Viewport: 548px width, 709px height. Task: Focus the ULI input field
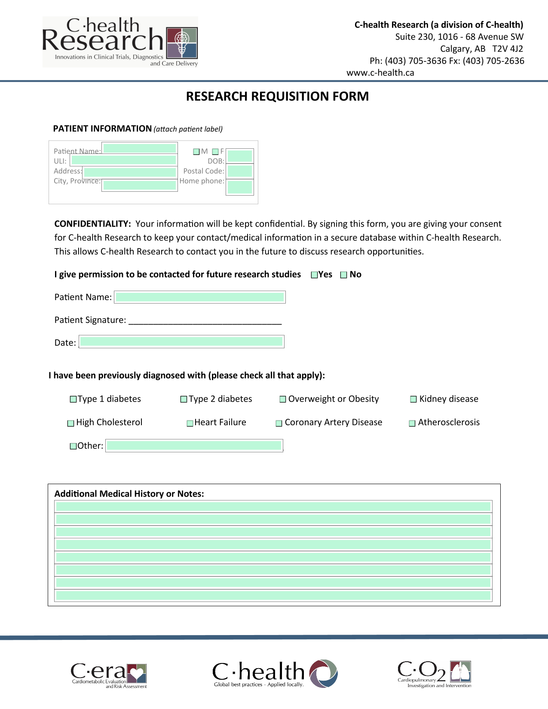click(x=124, y=160)
